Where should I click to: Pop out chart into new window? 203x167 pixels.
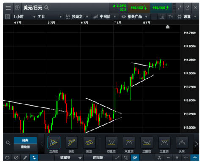pyautogui.click(x=187, y=8)
